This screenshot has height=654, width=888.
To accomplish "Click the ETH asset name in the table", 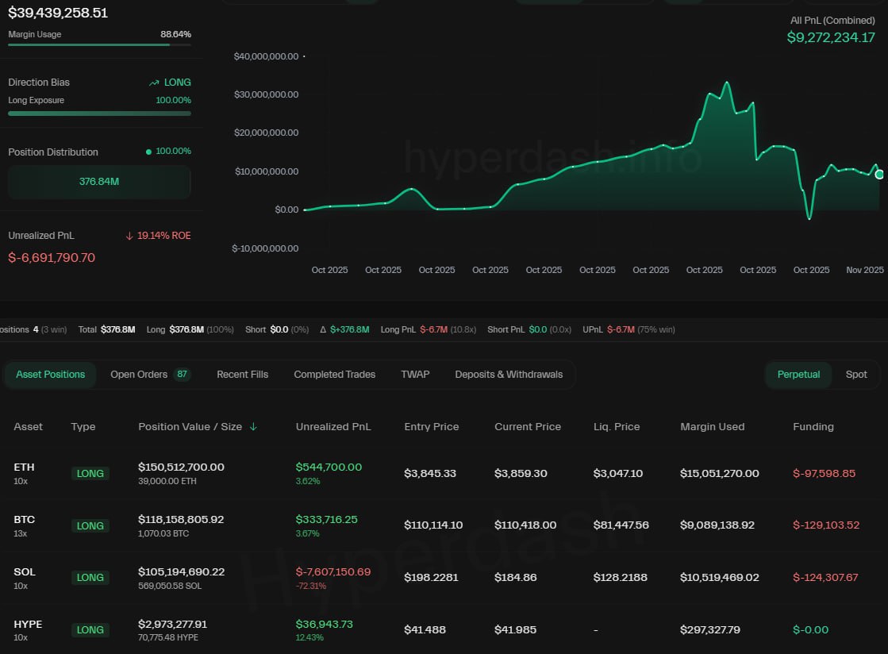I will click(x=24, y=467).
